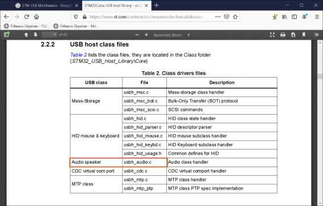Click the 'usbh_msc_scsi.c' cell

(144, 110)
